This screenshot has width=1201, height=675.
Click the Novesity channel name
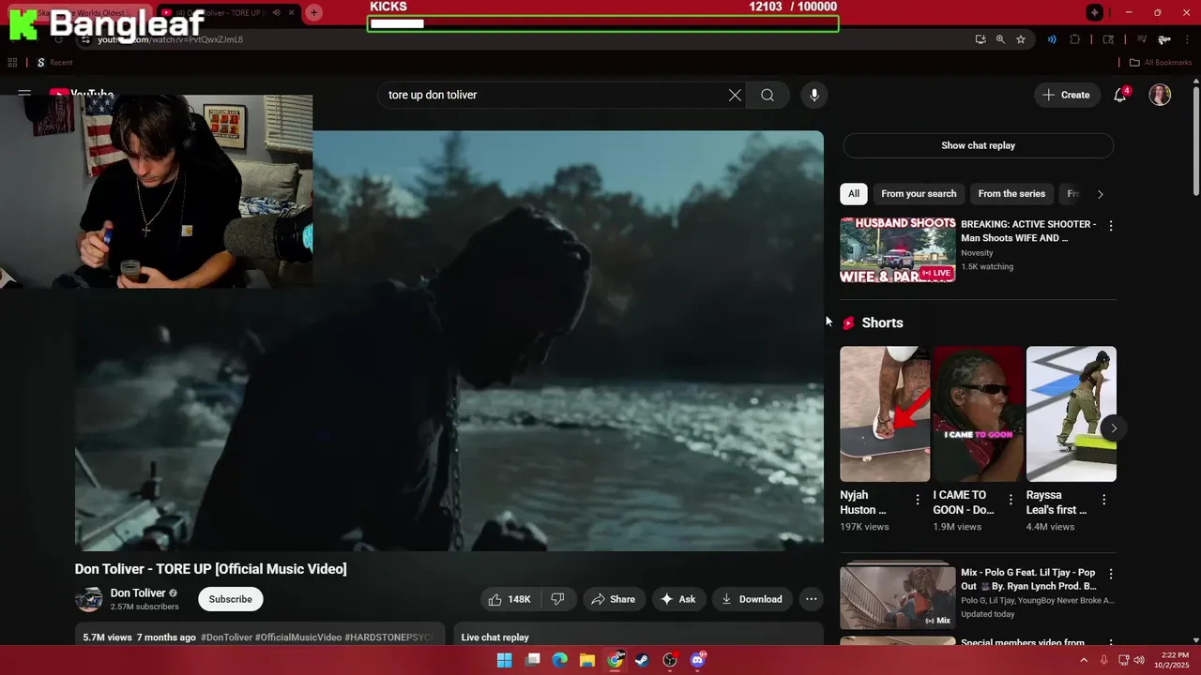(x=977, y=253)
